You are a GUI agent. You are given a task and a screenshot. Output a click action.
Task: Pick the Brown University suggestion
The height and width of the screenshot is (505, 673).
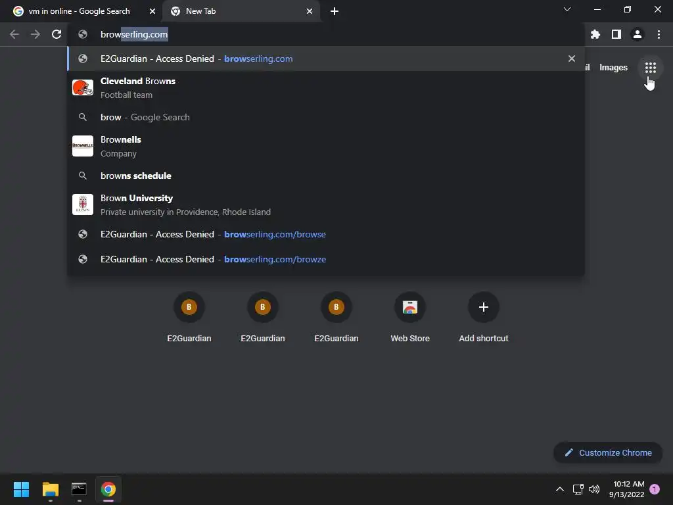click(326, 204)
